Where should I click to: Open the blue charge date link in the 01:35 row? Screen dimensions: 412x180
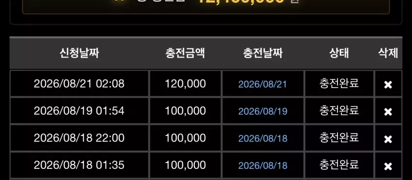tap(263, 166)
